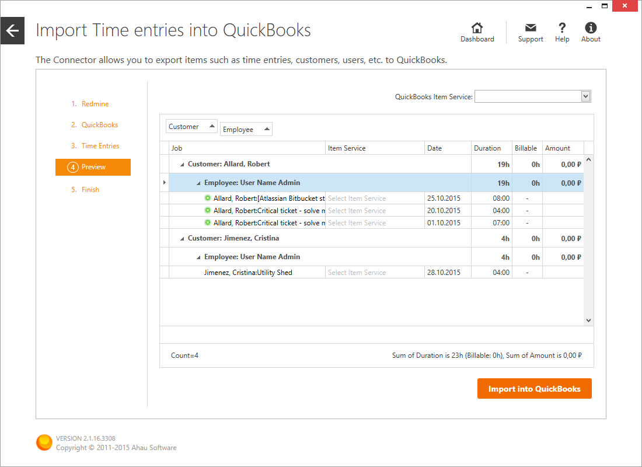Open the About info icon
This screenshot has height=467, width=642.
[x=591, y=28]
